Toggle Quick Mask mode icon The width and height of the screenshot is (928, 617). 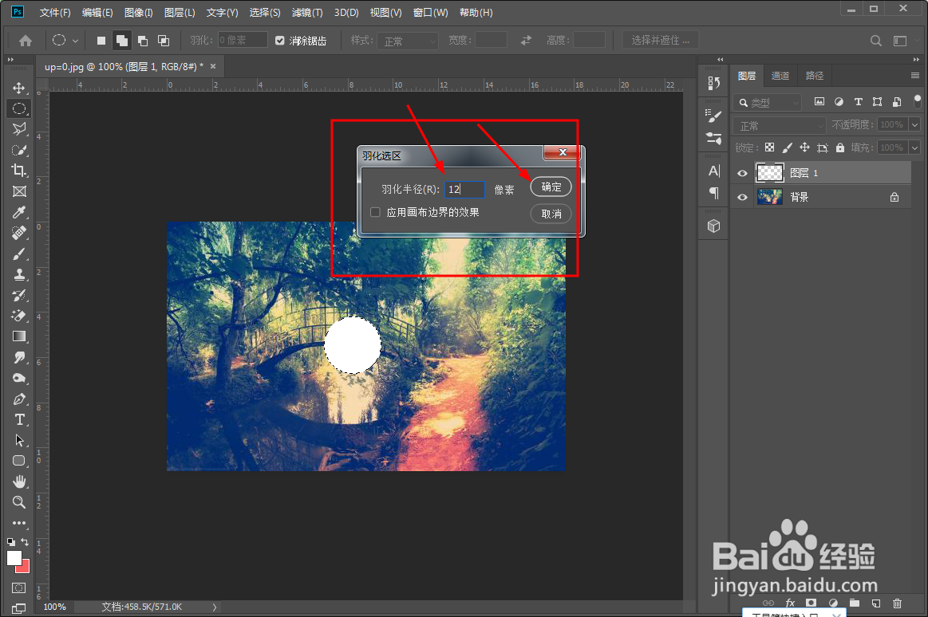click(19, 588)
